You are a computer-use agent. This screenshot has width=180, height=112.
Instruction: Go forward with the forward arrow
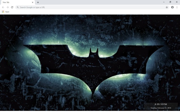point(8,7)
